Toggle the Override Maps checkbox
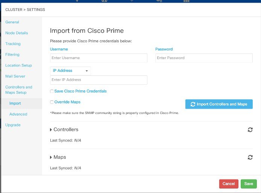This screenshot has height=193, width=261. pos(52,102)
